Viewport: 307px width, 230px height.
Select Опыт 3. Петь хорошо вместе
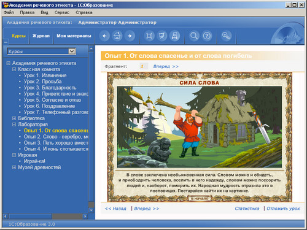pos(56,143)
